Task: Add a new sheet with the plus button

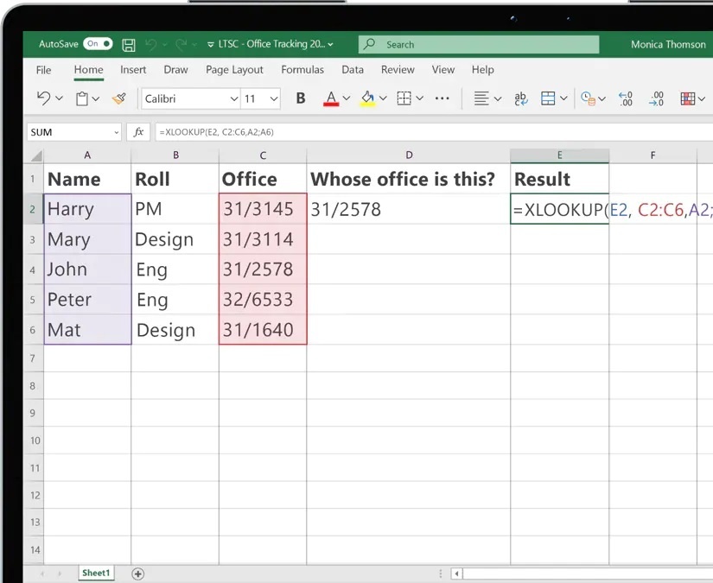Action: click(137, 573)
